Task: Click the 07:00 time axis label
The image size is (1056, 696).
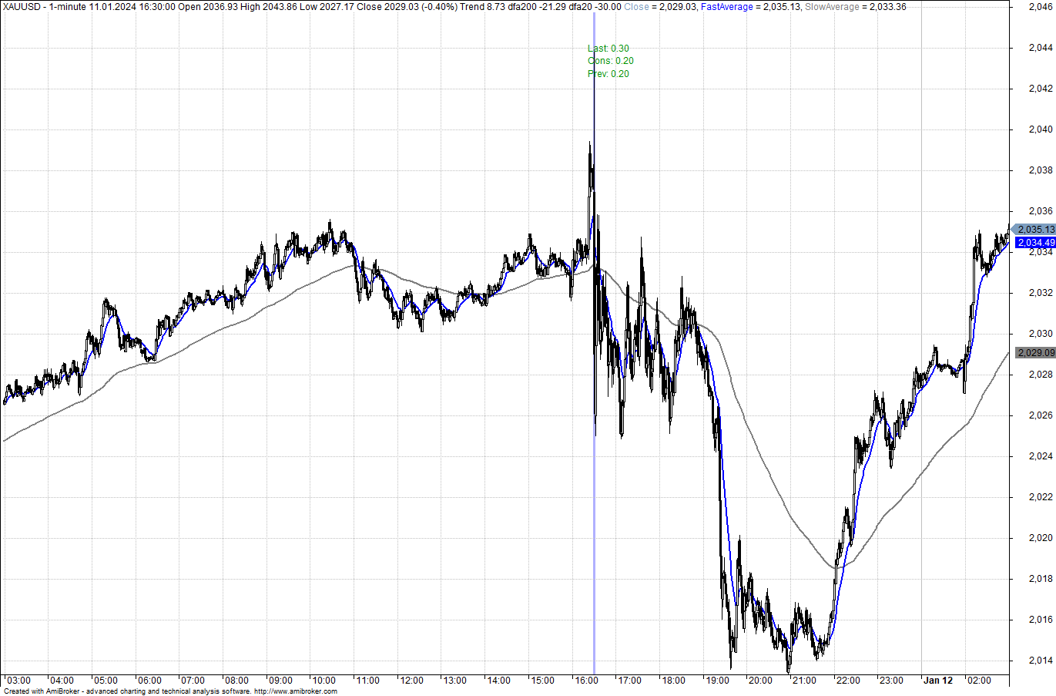Action: point(193,681)
